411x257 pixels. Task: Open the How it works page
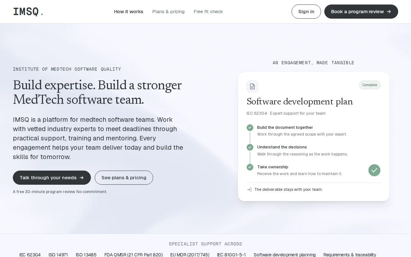pos(128,12)
